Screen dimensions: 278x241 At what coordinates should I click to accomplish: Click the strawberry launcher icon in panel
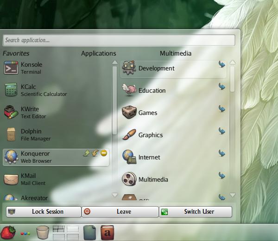(x=8, y=232)
